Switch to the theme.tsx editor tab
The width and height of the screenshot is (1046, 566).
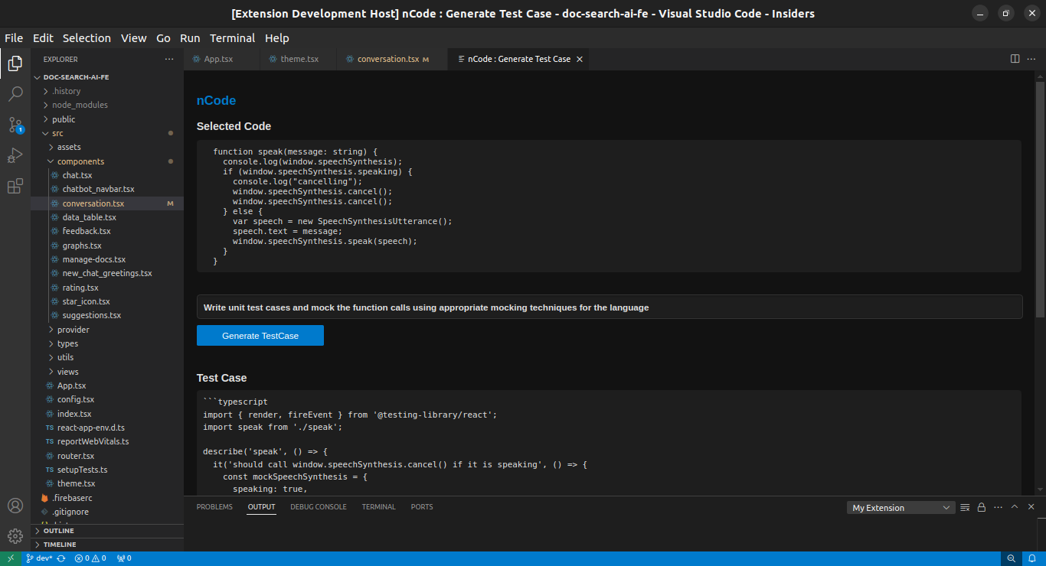(299, 59)
